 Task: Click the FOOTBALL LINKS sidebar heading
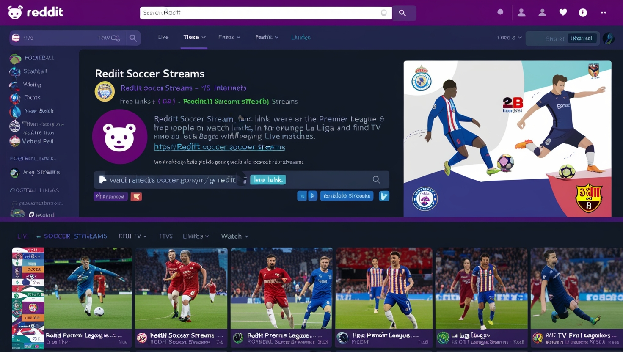(35, 190)
